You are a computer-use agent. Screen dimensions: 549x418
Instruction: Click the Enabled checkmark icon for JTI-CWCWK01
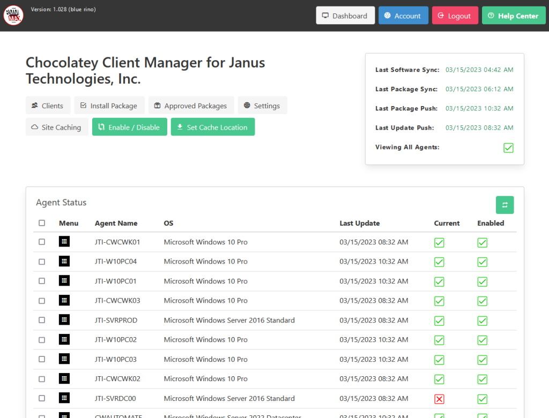482,243
